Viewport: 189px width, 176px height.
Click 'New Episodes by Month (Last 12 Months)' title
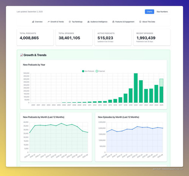(119, 117)
